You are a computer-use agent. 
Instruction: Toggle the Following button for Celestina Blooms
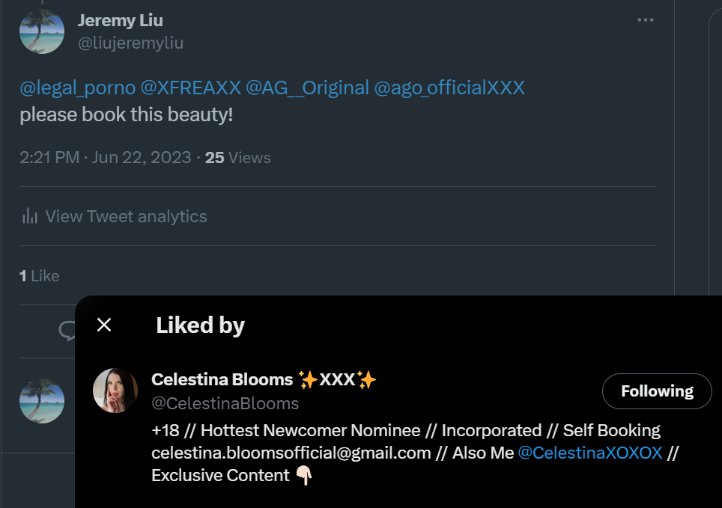point(656,391)
